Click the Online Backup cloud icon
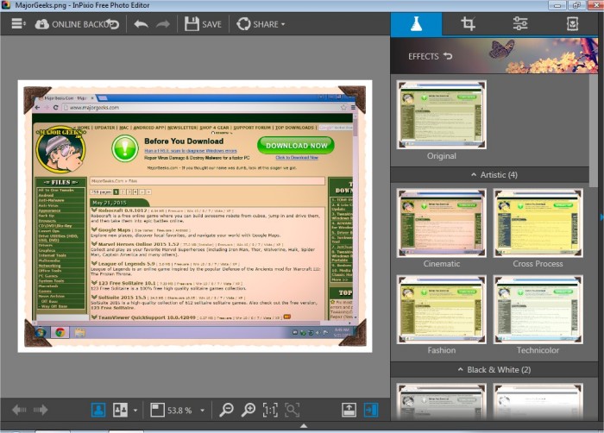This screenshot has height=433, width=604. (42, 24)
